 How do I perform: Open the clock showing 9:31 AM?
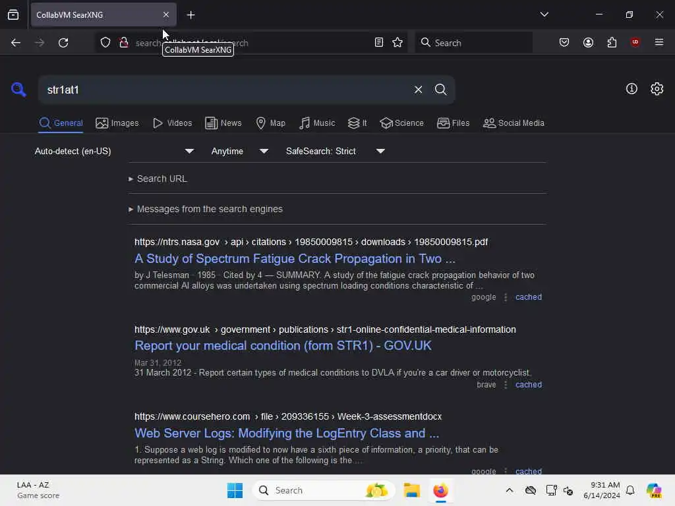pos(601,490)
